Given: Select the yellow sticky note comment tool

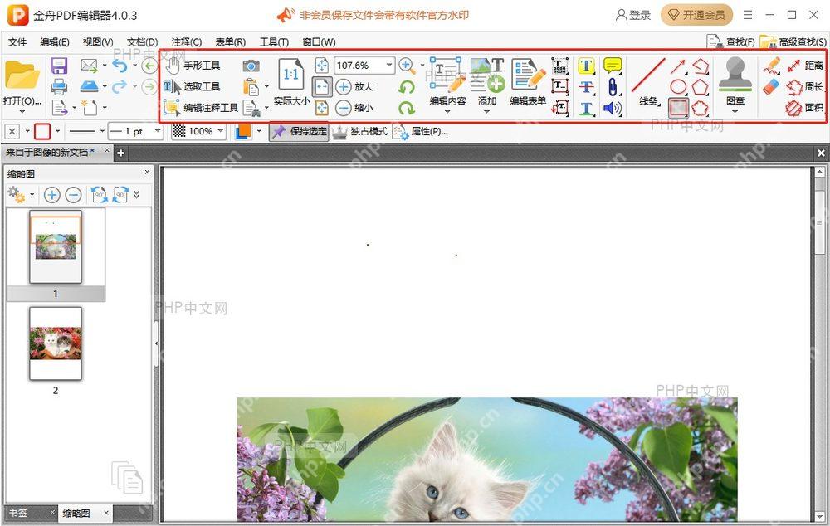Looking at the screenshot, I should click(613, 66).
